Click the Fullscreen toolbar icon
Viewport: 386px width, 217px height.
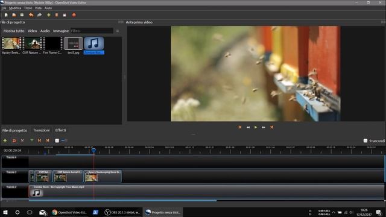65,15
